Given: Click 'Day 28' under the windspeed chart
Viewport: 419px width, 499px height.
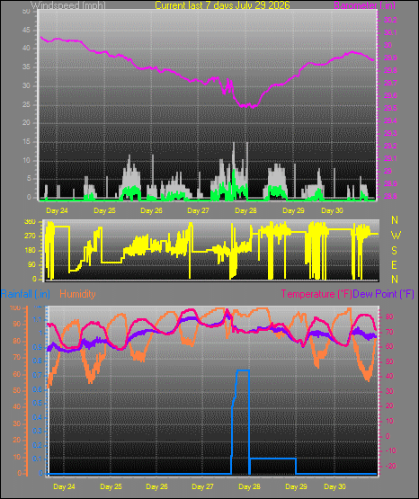Looking at the screenshot, I should pos(245,210).
